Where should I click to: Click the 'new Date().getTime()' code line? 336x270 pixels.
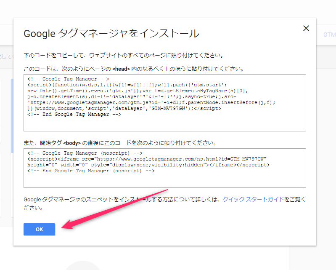(138, 91)
